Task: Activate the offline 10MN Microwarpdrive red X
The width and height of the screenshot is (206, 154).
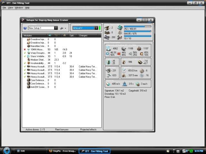Action: coord(25,49)
